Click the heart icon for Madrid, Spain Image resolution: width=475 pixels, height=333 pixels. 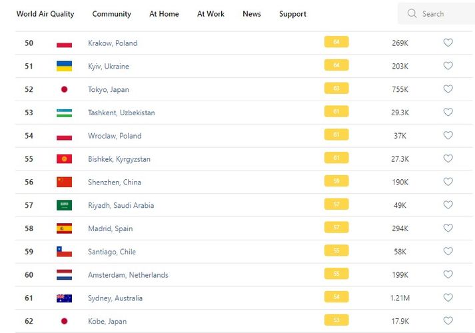(448, 228)
